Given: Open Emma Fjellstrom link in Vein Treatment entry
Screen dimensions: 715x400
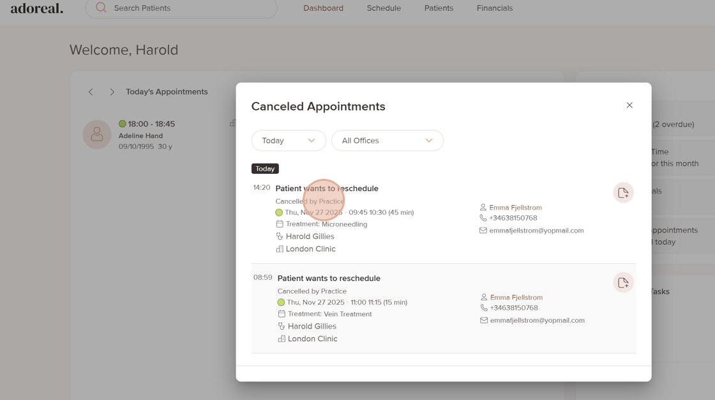Looking at the screenshot, I should (x=516, y=297).
